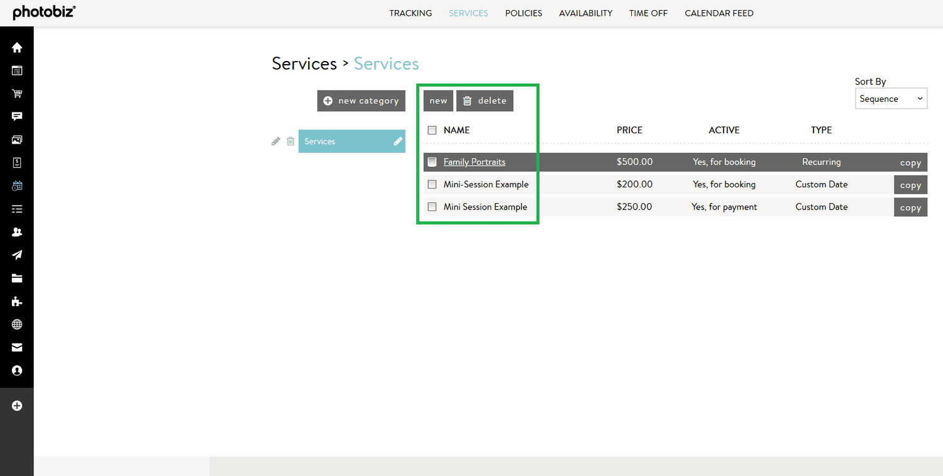Click the new category button
The width and height of the screenshot is (943, 476).
(361, 101)
